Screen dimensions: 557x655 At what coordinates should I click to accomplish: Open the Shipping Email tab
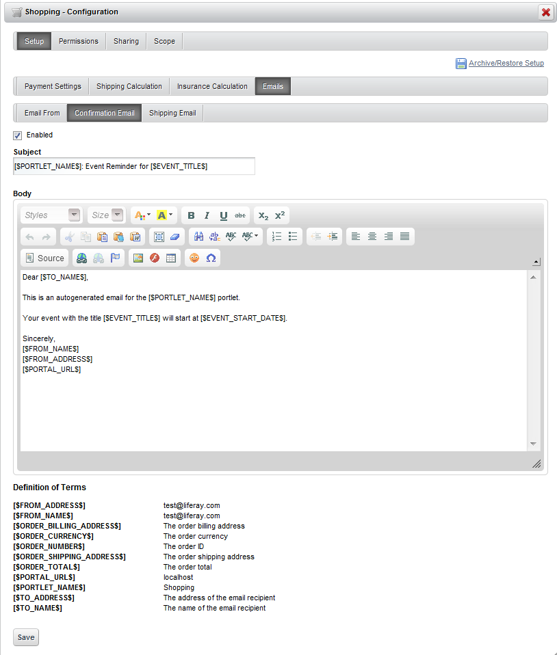pyautogui.click(x=172, y=113)
